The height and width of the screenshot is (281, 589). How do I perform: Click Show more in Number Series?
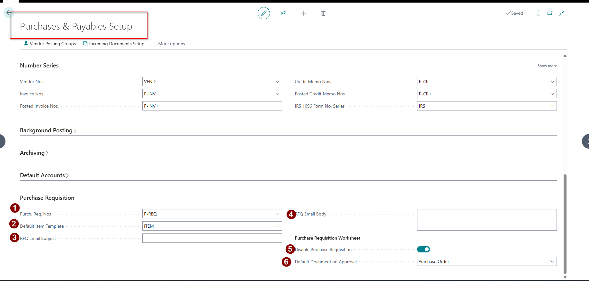[x=547, y=66]
